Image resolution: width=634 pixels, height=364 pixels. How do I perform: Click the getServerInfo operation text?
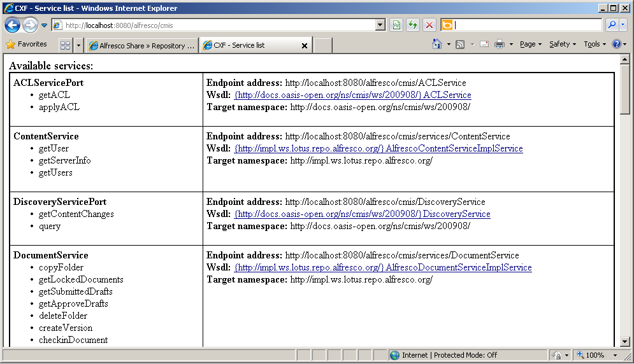coord(65,160)
